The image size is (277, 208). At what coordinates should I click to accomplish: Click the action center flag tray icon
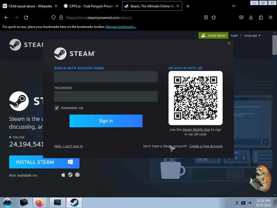236,203
